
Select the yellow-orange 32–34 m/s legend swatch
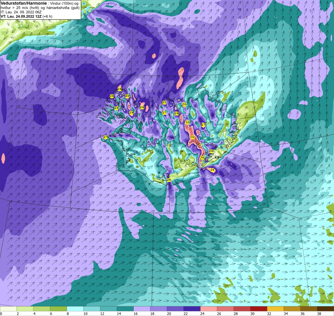coord(276,309)
